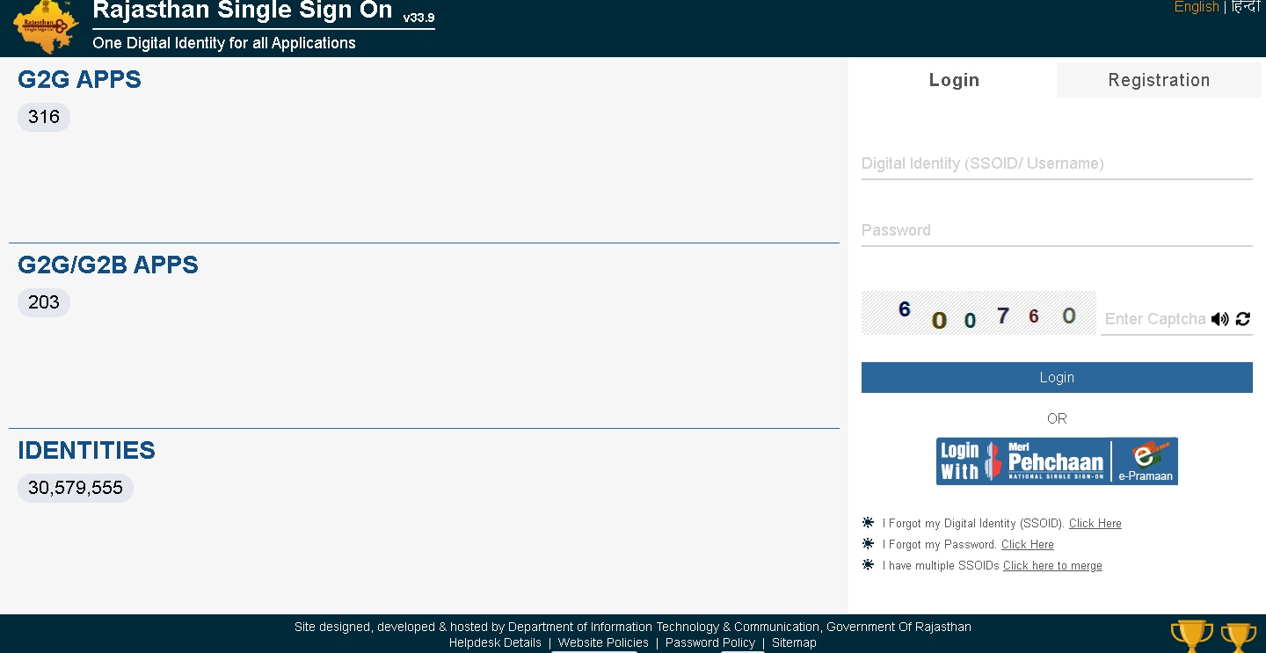Click the blue Login button

coord(1057,377)
